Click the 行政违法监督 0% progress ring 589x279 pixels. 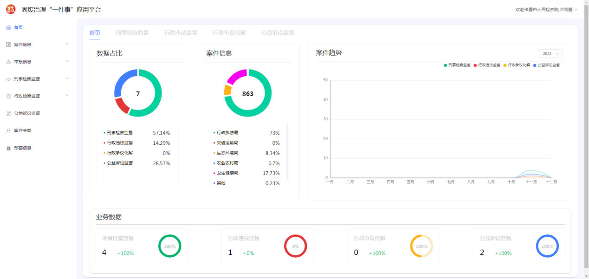click(296, 246)
